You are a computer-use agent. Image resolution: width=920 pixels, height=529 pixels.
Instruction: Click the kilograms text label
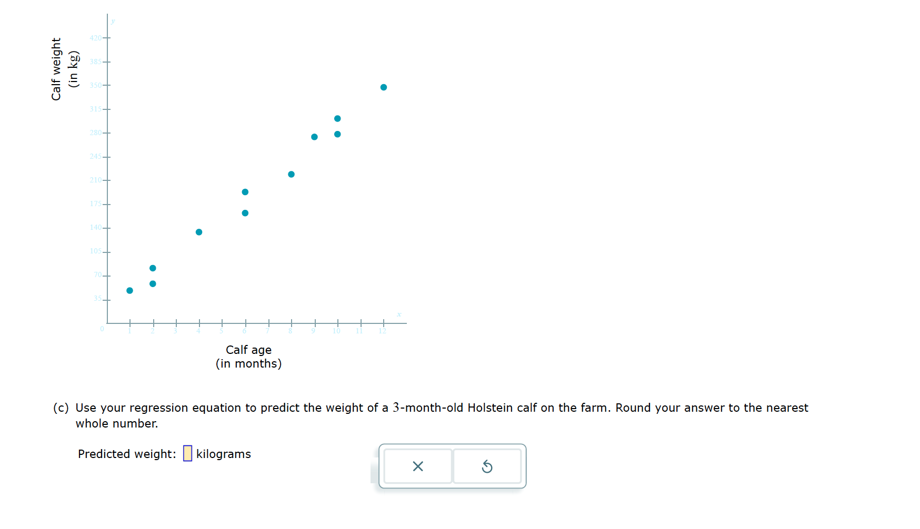click(x=223, y=454)
